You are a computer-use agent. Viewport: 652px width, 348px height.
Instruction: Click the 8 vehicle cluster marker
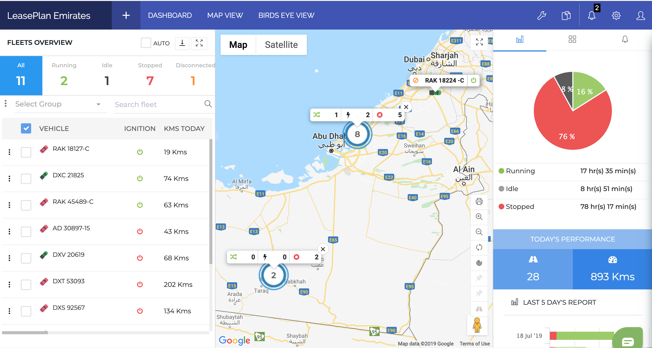pyautogui.click(x=357, y=134)
